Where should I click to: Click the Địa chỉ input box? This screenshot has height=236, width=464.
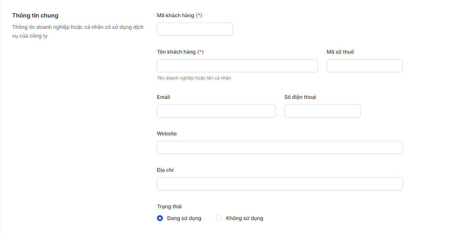click(x=280, y=184)
